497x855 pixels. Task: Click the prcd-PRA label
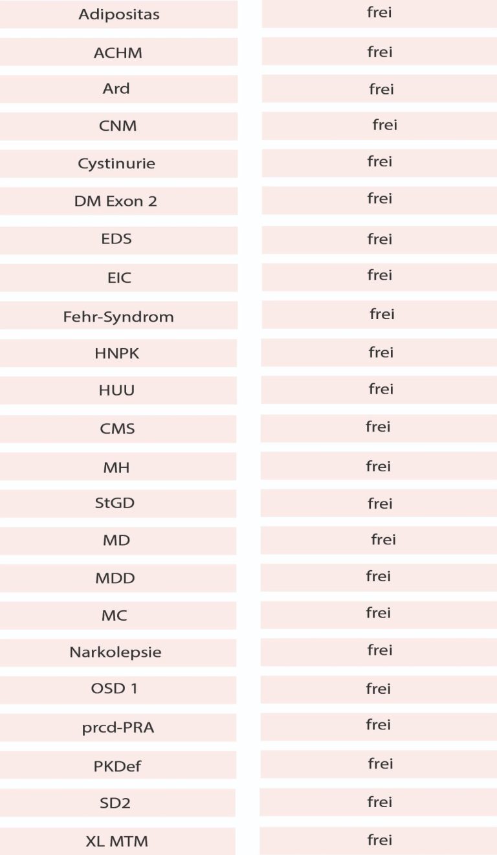click(x=118, y=728)
